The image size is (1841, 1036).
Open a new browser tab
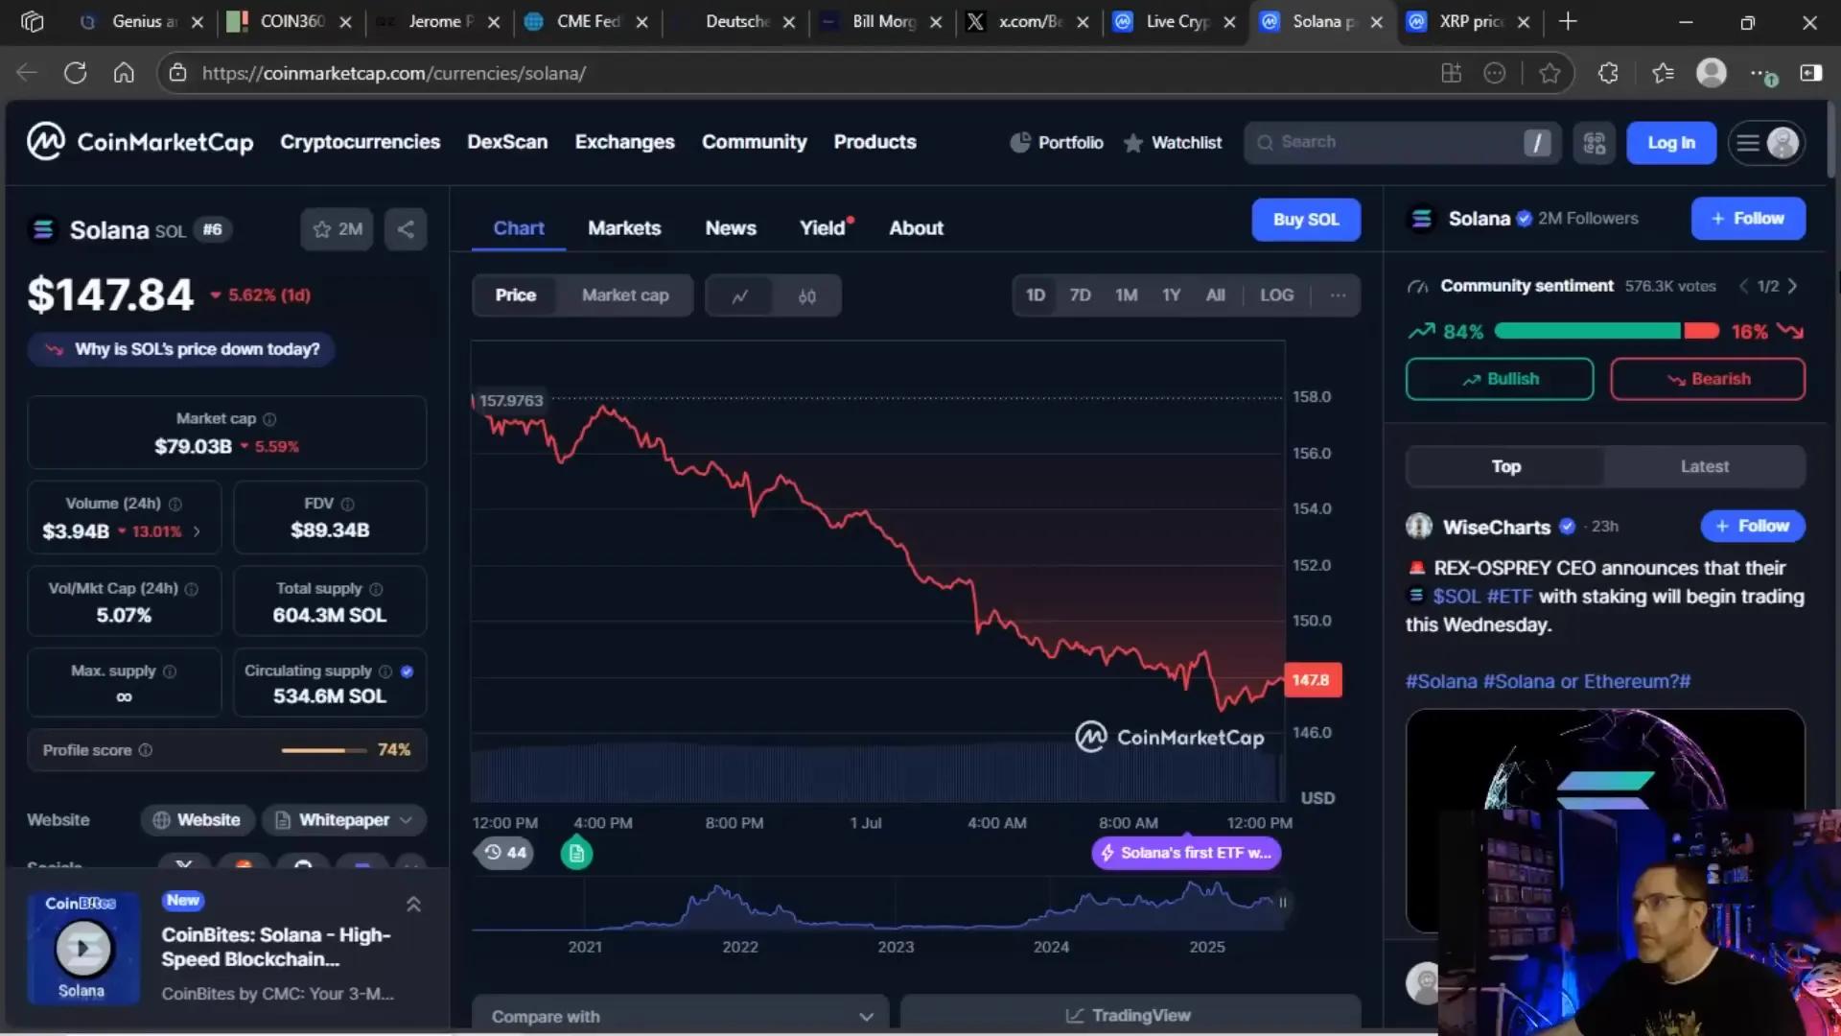(1568, 21)
